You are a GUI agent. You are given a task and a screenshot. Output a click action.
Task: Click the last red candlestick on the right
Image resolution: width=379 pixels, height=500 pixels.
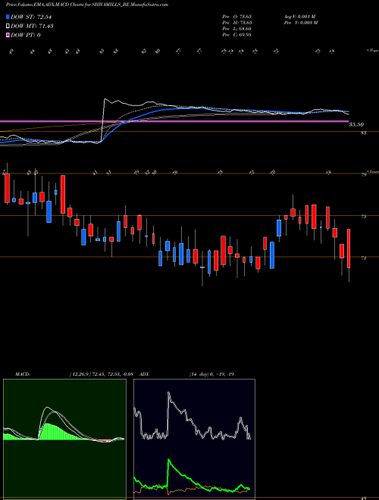(349, 248)
